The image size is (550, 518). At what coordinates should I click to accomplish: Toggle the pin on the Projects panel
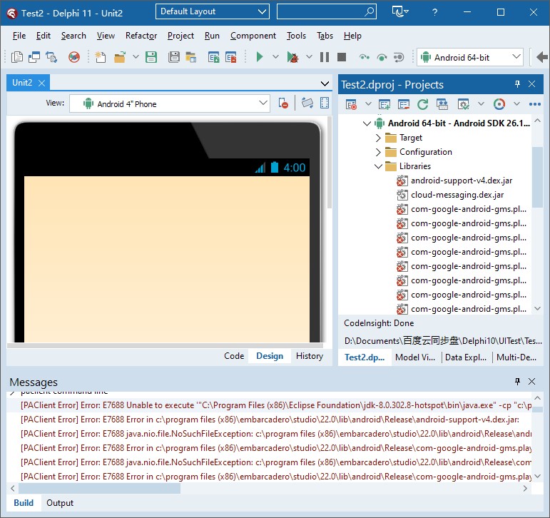(x=518, y=84)
